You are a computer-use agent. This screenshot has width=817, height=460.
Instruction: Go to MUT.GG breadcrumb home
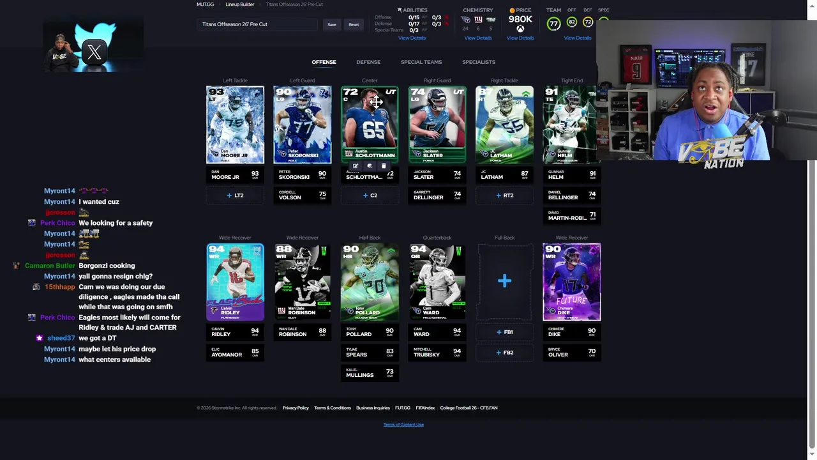click(205, 4)
